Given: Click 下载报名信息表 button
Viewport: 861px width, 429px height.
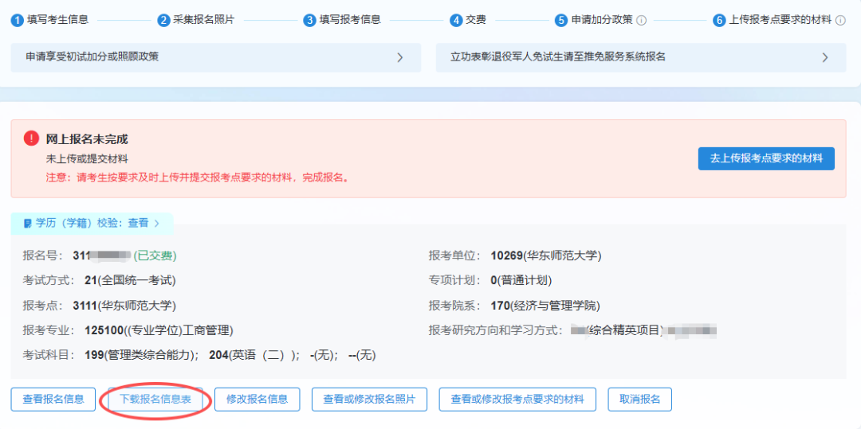Looking at the screenshot, I should pyautogui.click(x=155, y=400).
